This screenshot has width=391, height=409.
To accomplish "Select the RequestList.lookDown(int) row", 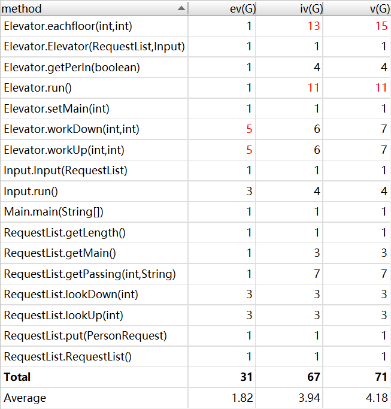I will point(195,295).
